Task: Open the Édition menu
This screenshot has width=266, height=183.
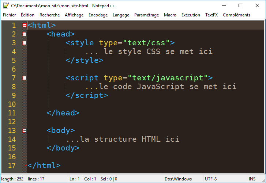Action: 27,15
